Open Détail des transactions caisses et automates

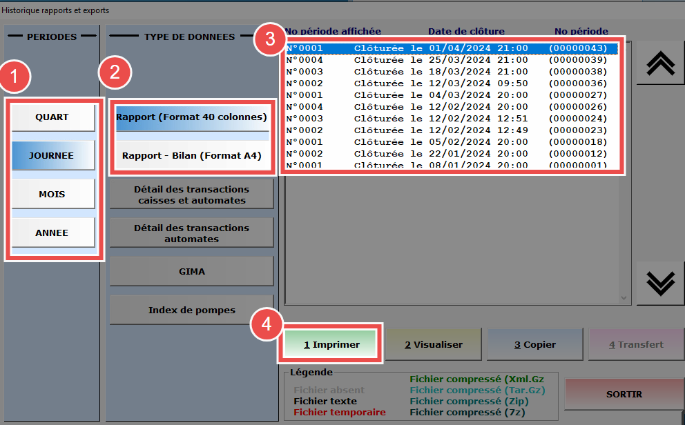(192, 195)
